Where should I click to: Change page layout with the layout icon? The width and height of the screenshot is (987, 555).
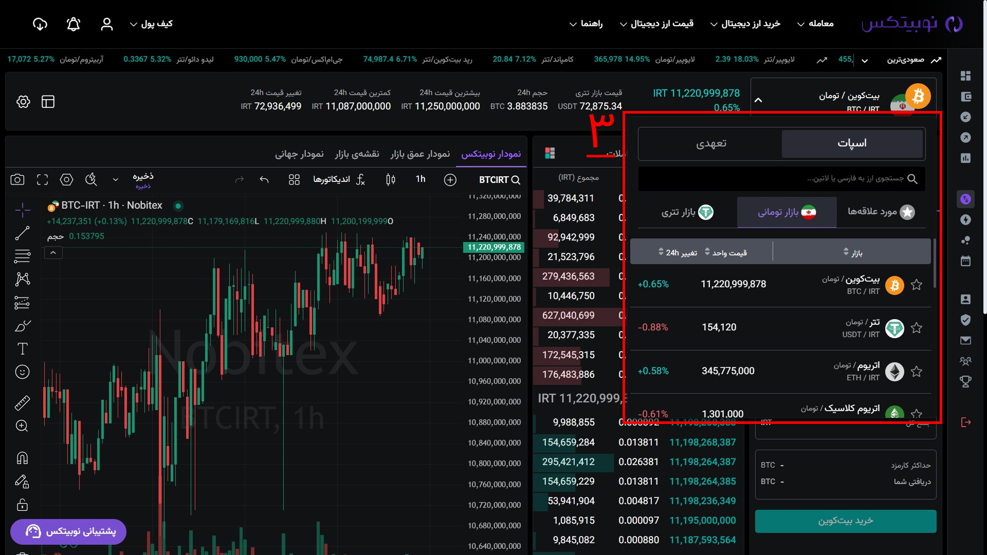point(48,102)
